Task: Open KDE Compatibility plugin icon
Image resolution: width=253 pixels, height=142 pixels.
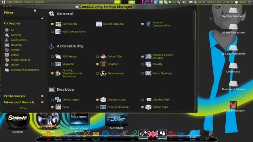Action: [x=58, y=32]
